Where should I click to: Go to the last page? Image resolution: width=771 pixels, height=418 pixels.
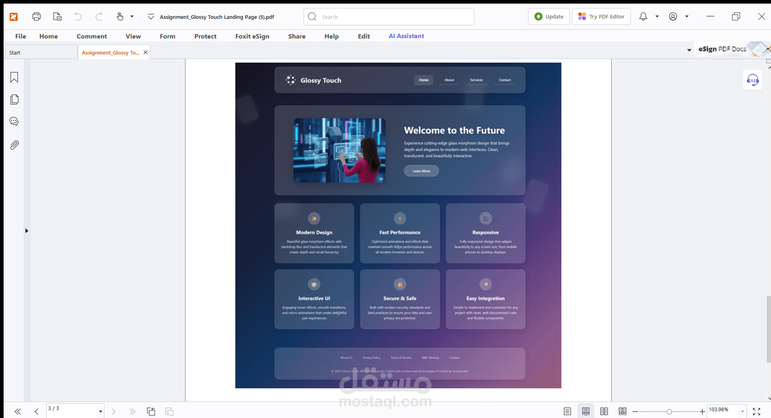click(132, 411)
